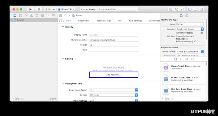Go back in editor history
Viewport: 218px width, 116px height.
[65, 15]
